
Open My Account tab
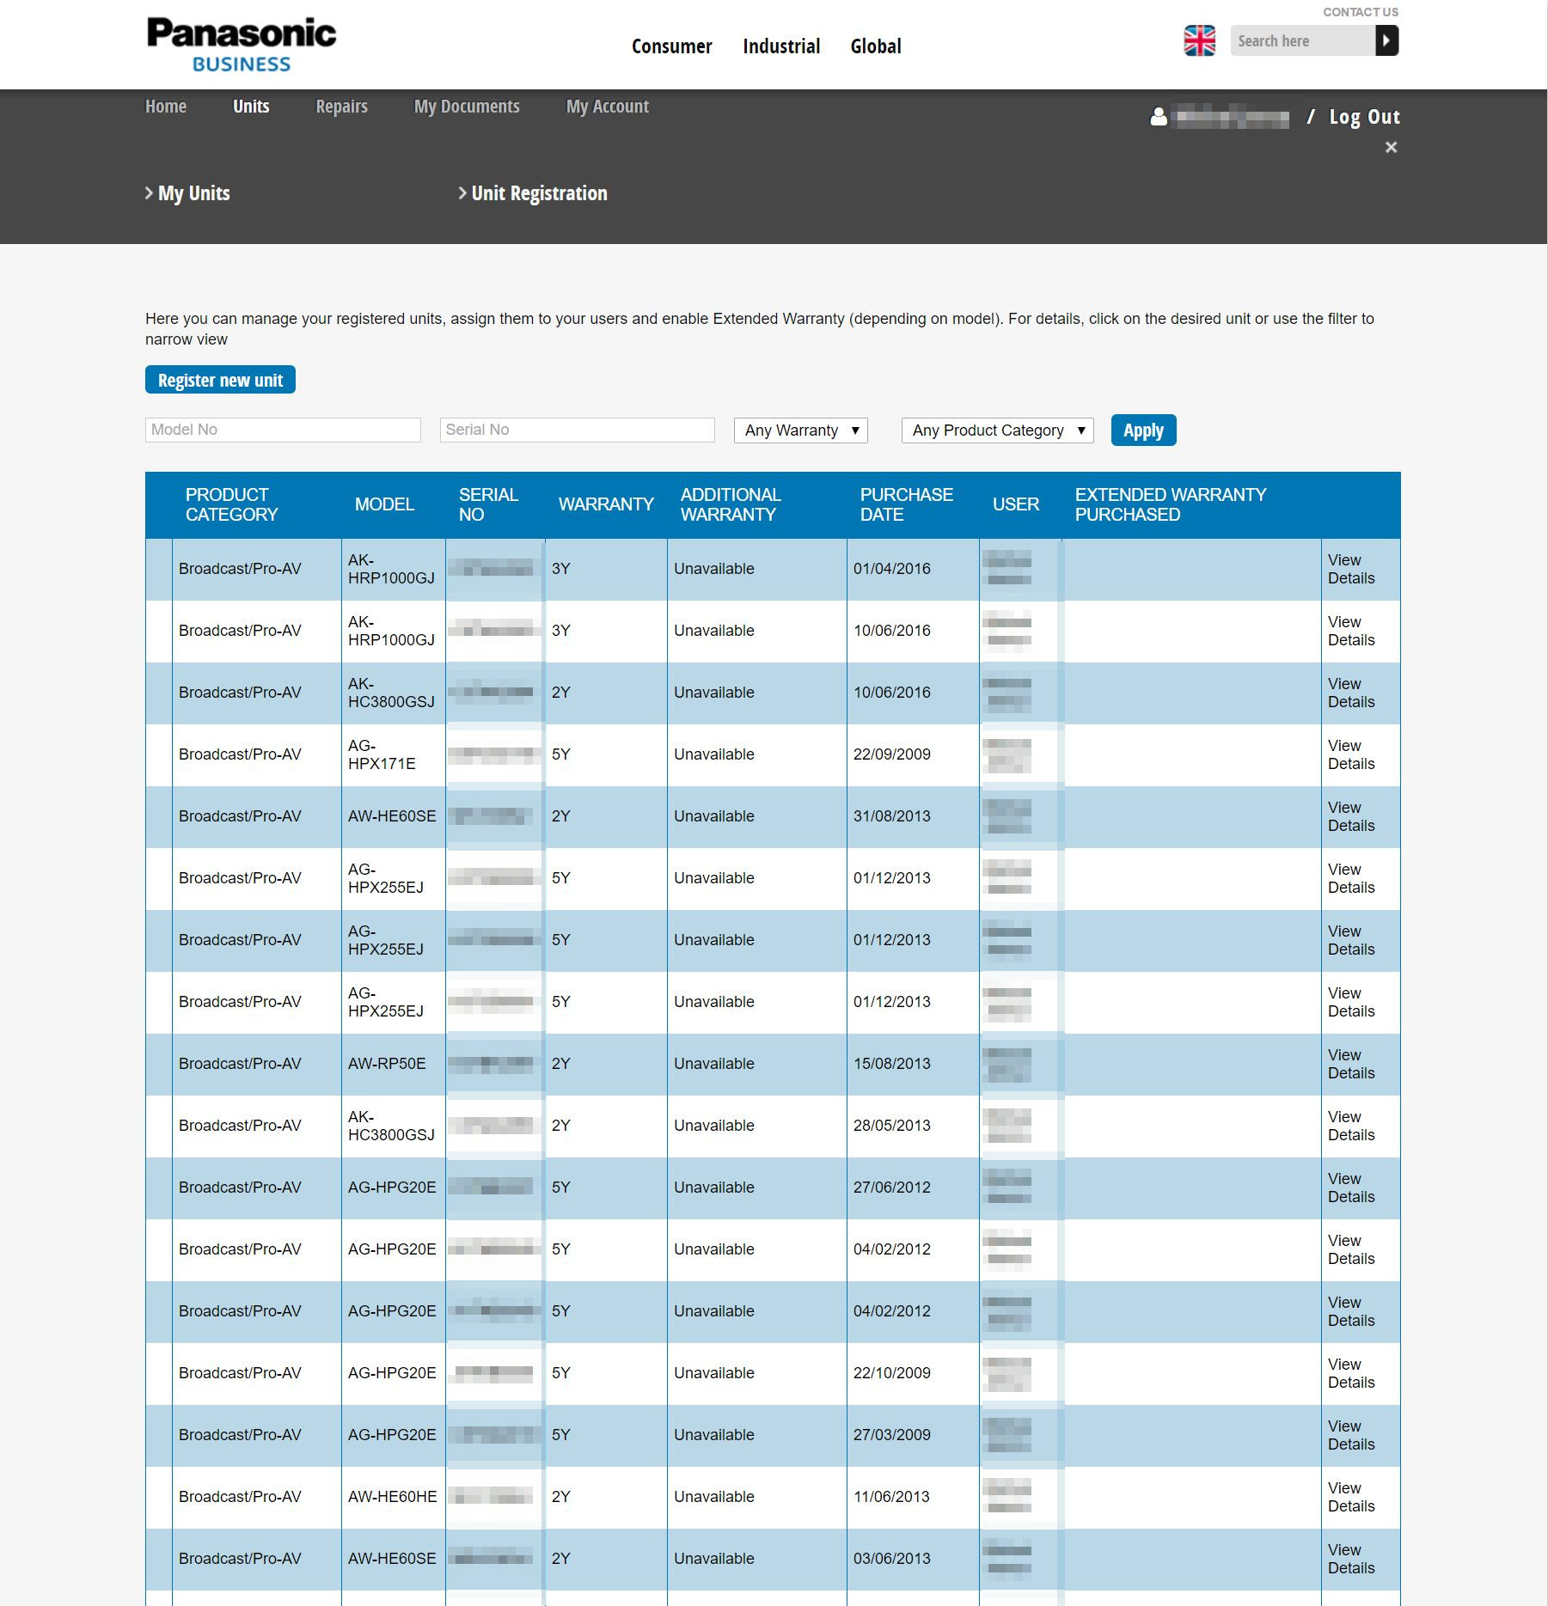coord(607,107)
